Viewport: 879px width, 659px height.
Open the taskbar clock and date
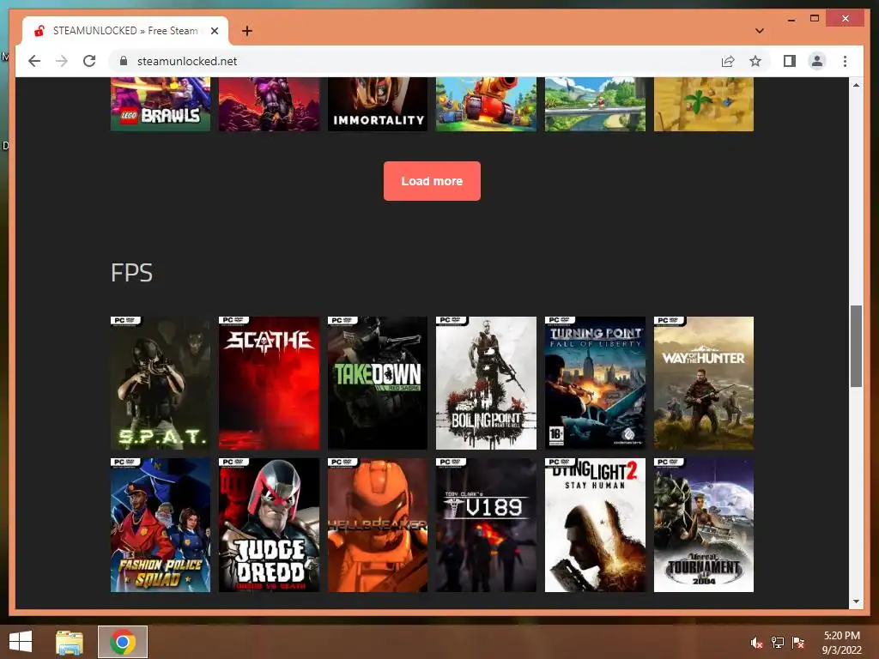pos(841,643)
